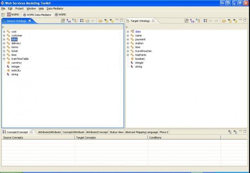This screenshot has height=173, width=250.
Task: Open the Status View tab
Action: tap(116, 132)
